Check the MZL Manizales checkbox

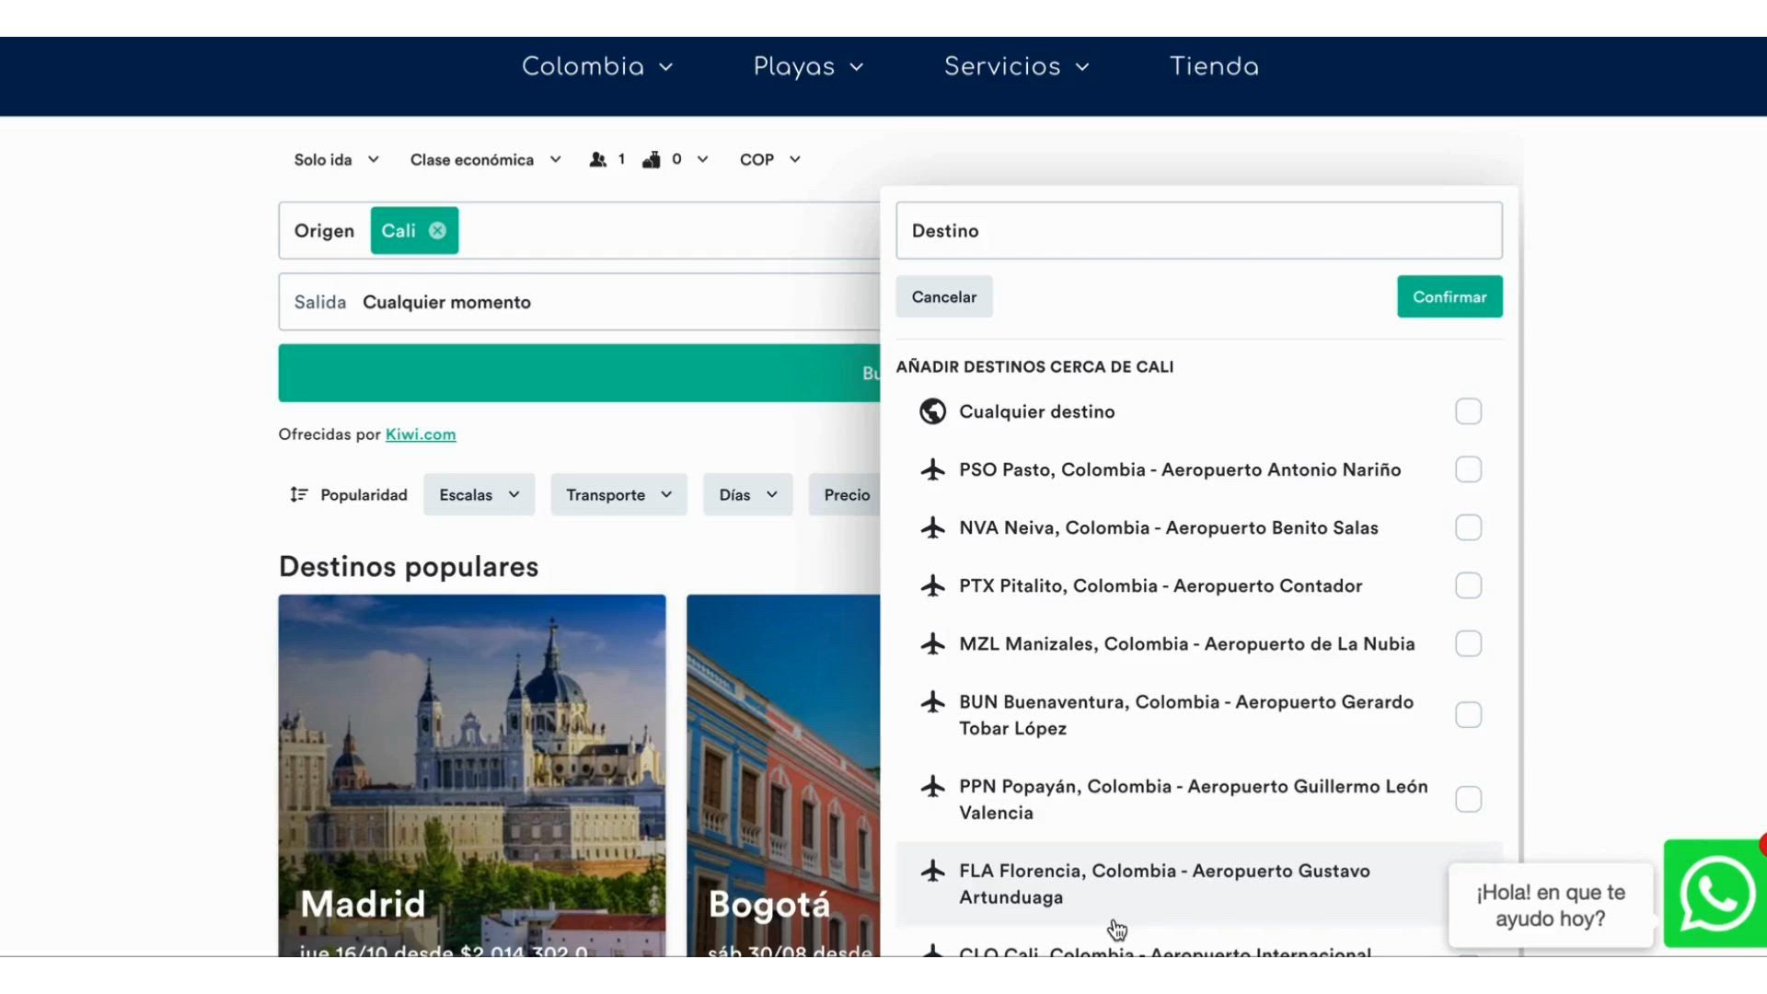[1468, 643]
